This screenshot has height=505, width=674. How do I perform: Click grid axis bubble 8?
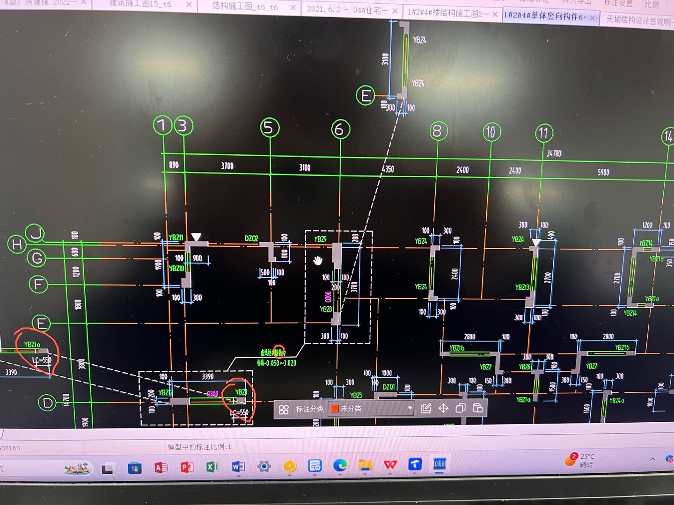pos(438,131)
